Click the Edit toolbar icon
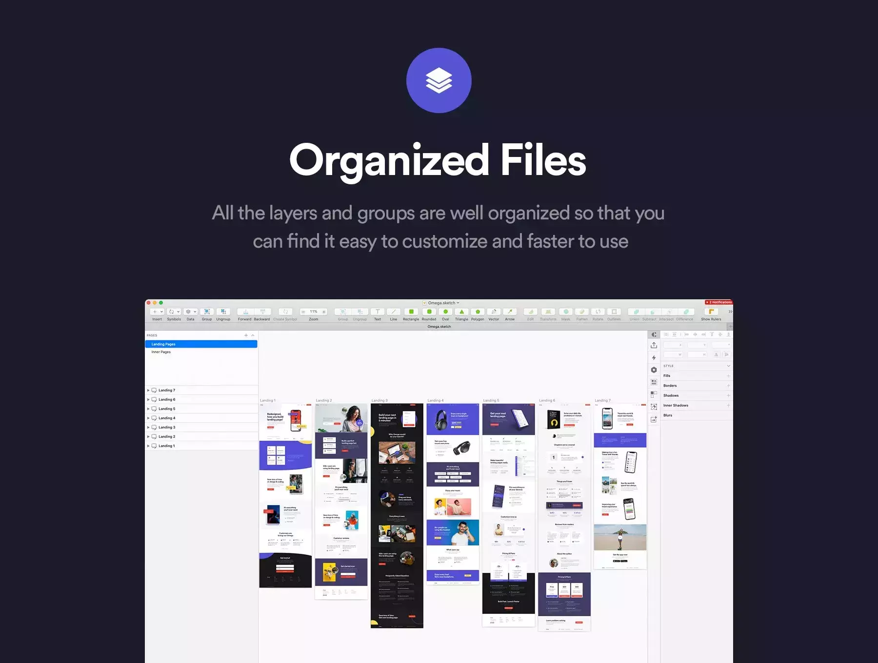 point(531,312)
